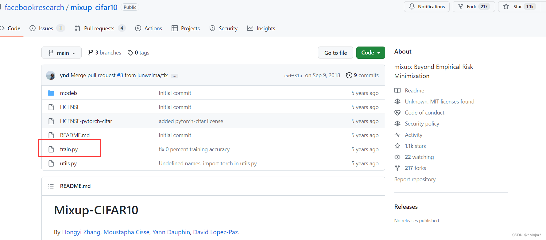The image size is (546, 240).
Task: Click the LICENSE file icon
Action: (51, 107)
